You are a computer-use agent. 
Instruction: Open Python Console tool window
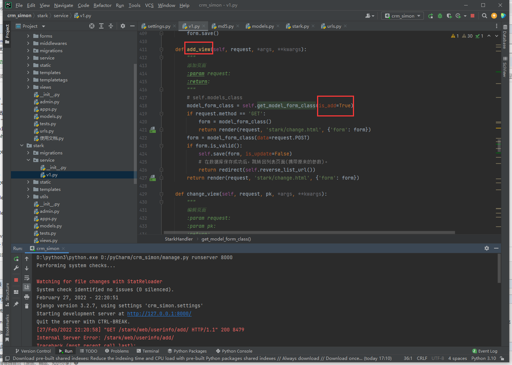click(x=234, y=351)
